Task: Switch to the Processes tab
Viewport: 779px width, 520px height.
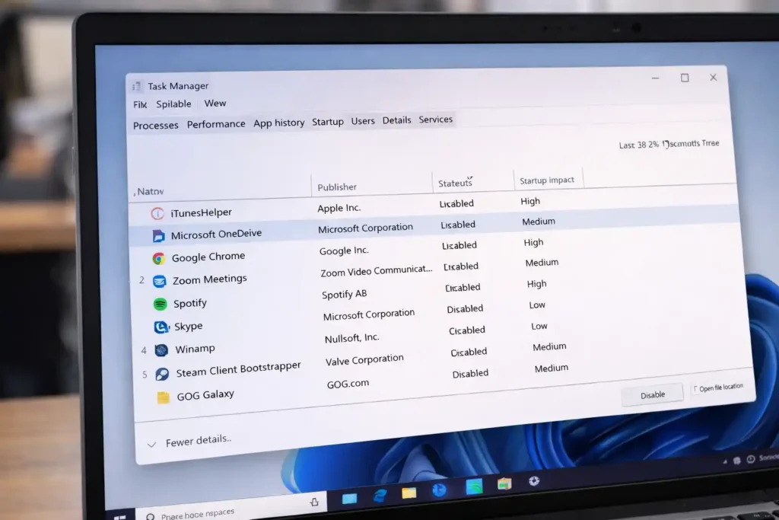Action: pyautogui.click(x=155, y=126)
